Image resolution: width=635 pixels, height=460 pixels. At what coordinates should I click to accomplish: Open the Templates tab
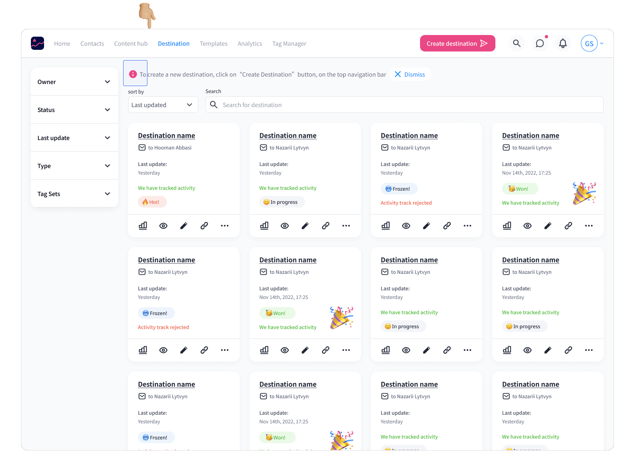pos(214,44)
